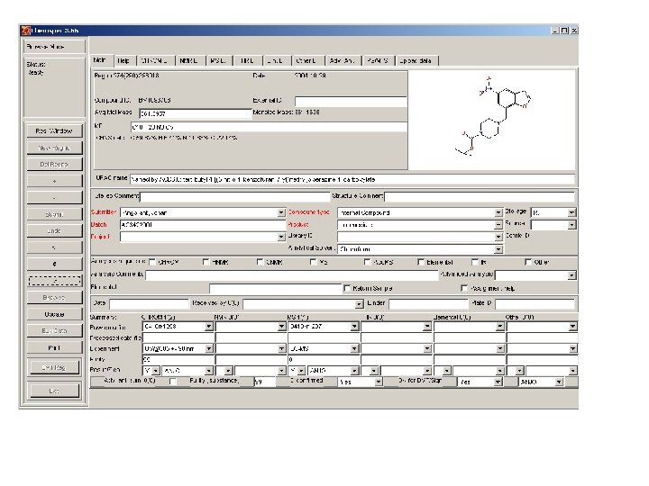The width and height of the screenshot is (649, 486).
Task: Open the Compound type dropdown
Action: point(498,212)
